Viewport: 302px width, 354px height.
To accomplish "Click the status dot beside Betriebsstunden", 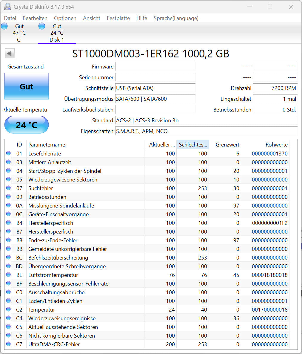I will (9, 197).
